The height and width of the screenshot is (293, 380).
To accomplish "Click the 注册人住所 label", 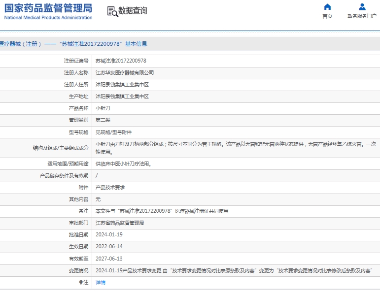I will 76,85.
